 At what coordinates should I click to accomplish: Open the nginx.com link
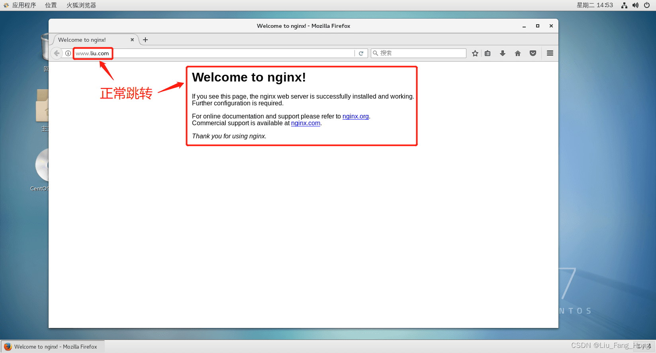(305, 123)
